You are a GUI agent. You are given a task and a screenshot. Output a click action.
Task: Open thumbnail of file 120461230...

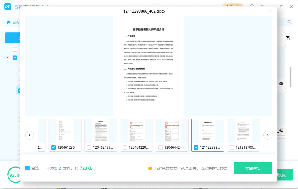65,132
